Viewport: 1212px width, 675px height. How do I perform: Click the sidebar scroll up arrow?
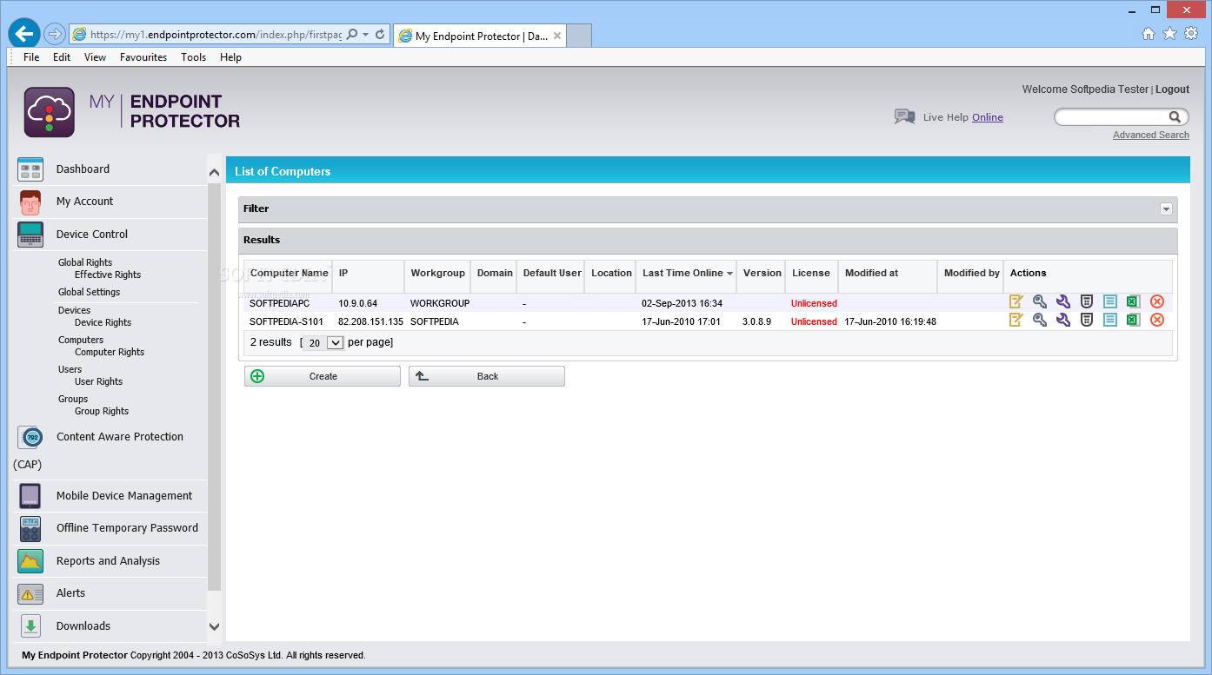tap(215, 173)
